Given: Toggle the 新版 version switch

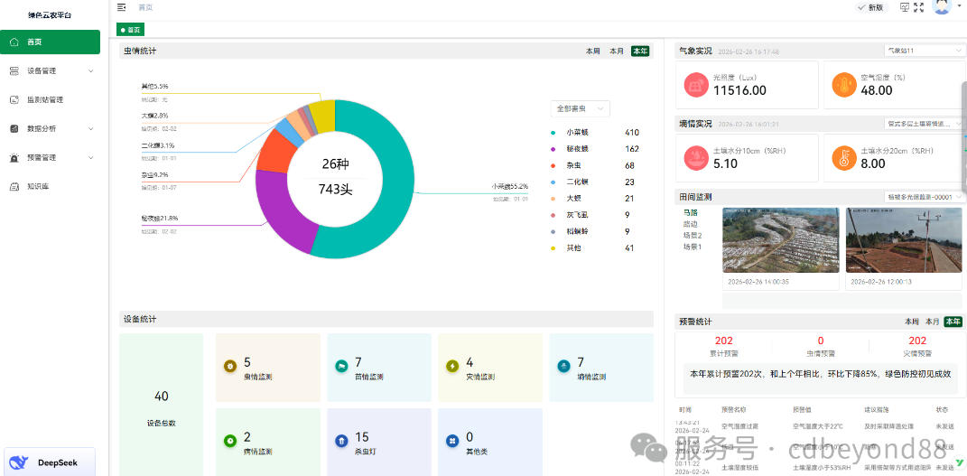Looking at the screenshot, I should pos(870,7).
